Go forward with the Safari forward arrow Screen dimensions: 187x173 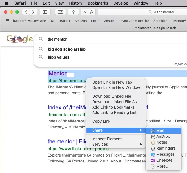click(x=33, y=12)
